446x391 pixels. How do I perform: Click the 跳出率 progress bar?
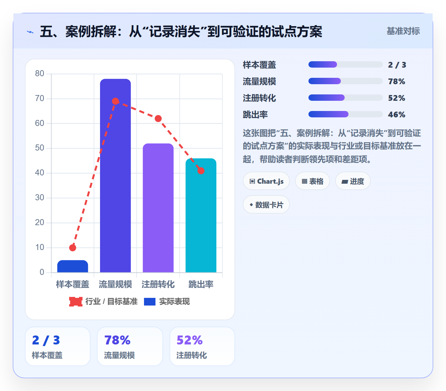click(345, 114)
